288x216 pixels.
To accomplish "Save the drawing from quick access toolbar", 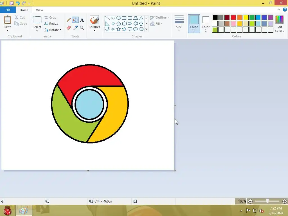I will point(12,3).
